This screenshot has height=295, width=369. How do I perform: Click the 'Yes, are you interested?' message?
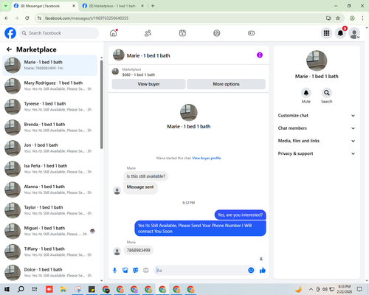point(240,215)
